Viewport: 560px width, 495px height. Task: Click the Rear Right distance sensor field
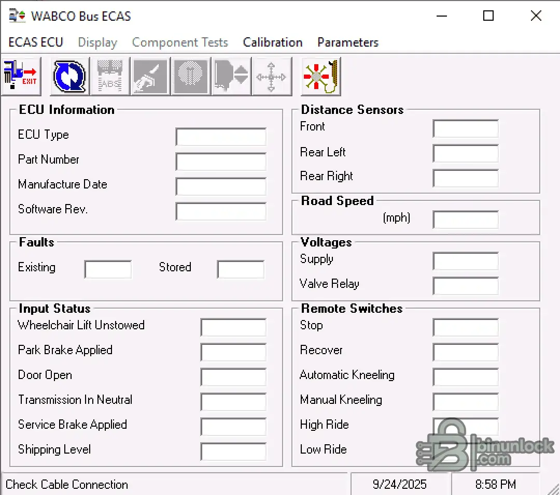[465, 178]
